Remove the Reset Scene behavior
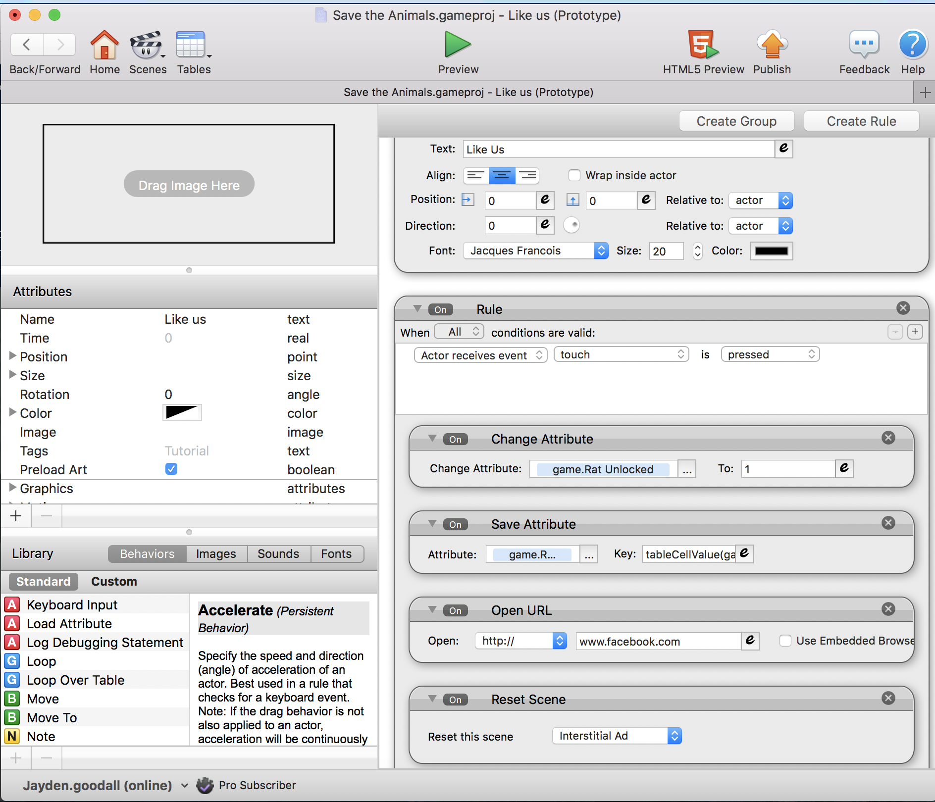 888,698
